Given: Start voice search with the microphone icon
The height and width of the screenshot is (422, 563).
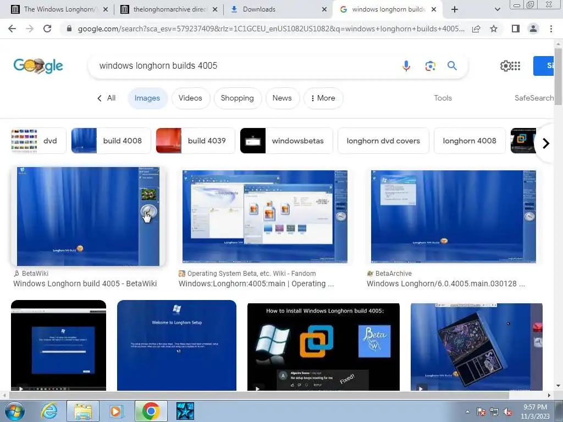Looking at the screenshot, I should [406, 66].
